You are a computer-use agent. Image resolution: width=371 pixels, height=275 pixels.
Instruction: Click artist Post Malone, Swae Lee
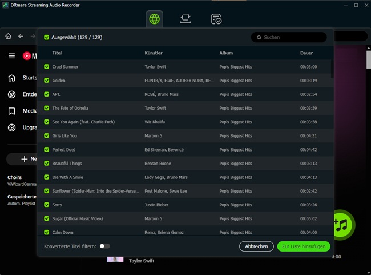click(x=166, y=191)
